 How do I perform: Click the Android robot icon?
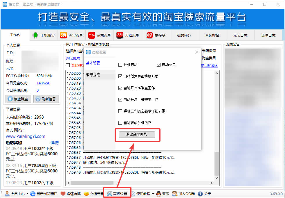[x=35, y=35]
